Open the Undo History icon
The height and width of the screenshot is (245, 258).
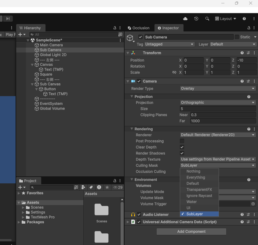196,19
